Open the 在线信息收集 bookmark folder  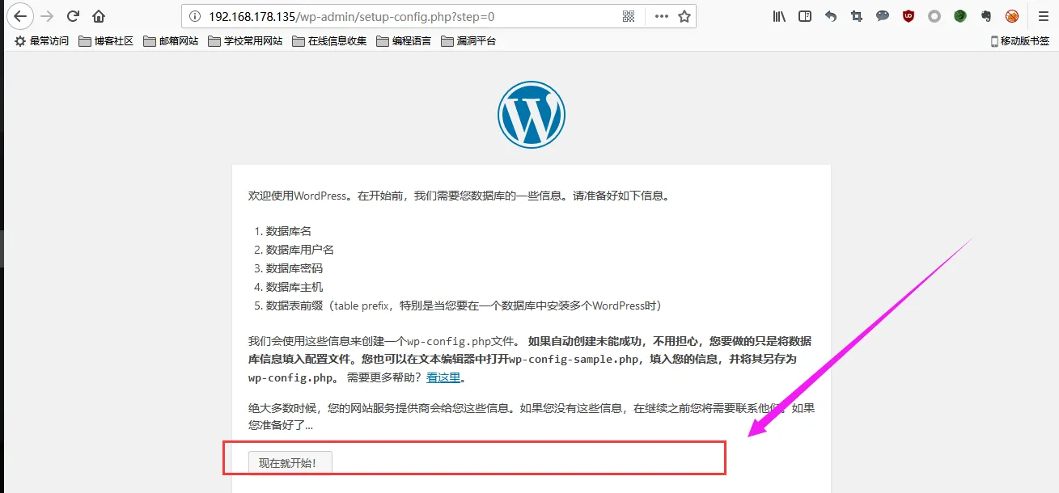[x=329, y=40]
